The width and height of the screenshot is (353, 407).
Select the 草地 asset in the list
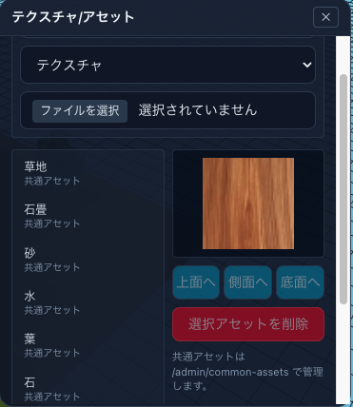pyautogui.click(x=88, y=173)
